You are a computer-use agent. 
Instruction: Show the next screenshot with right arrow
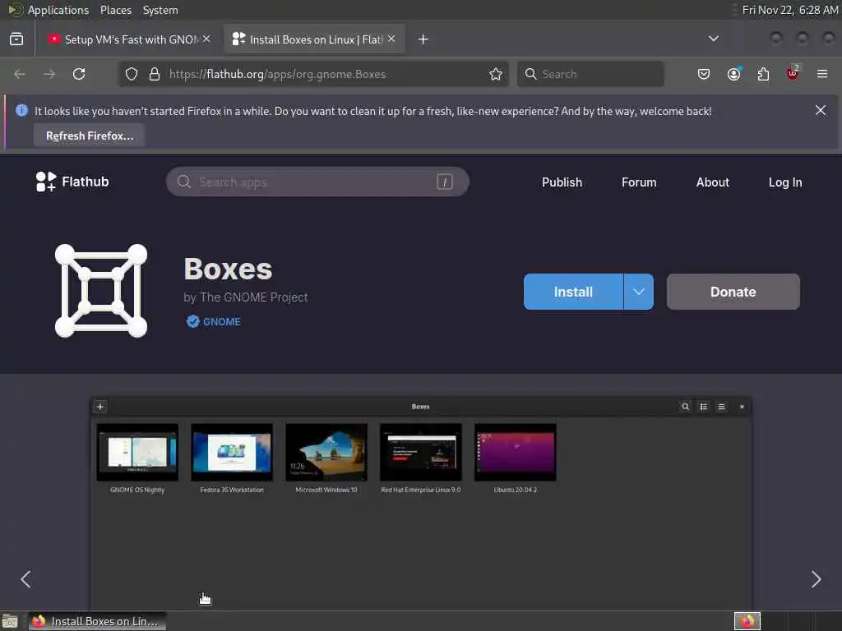point(816,579)
